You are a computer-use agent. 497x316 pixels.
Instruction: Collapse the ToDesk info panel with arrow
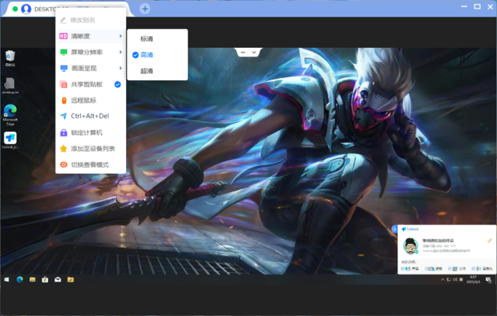[x=394, y=229]
